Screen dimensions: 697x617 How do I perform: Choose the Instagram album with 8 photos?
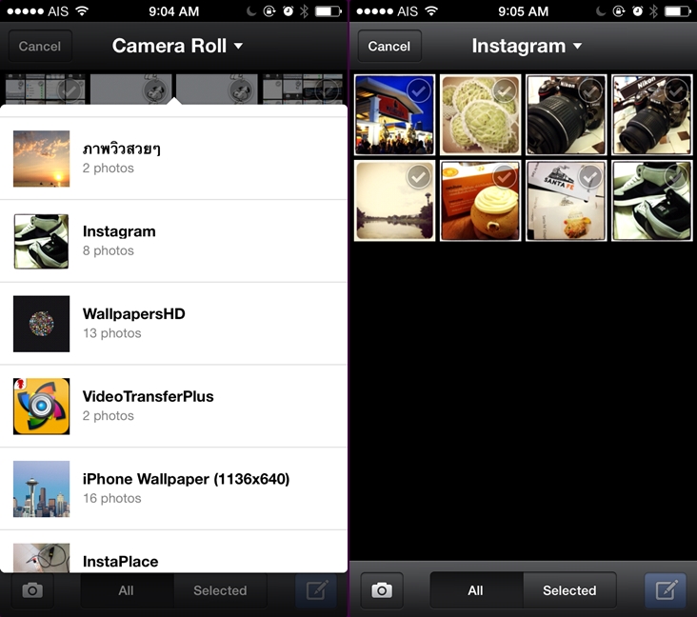173,241
